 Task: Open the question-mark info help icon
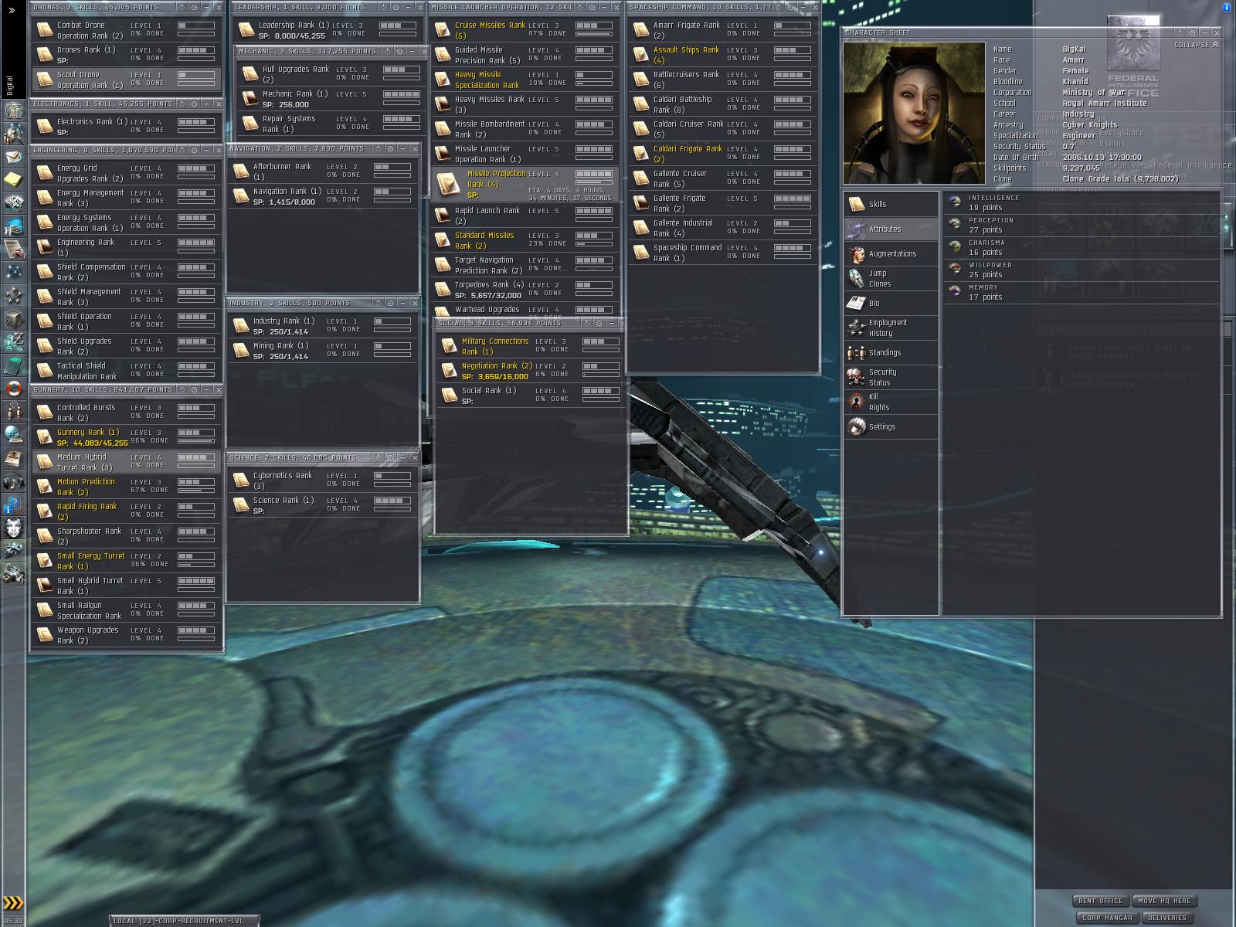(x=13, y=505)
